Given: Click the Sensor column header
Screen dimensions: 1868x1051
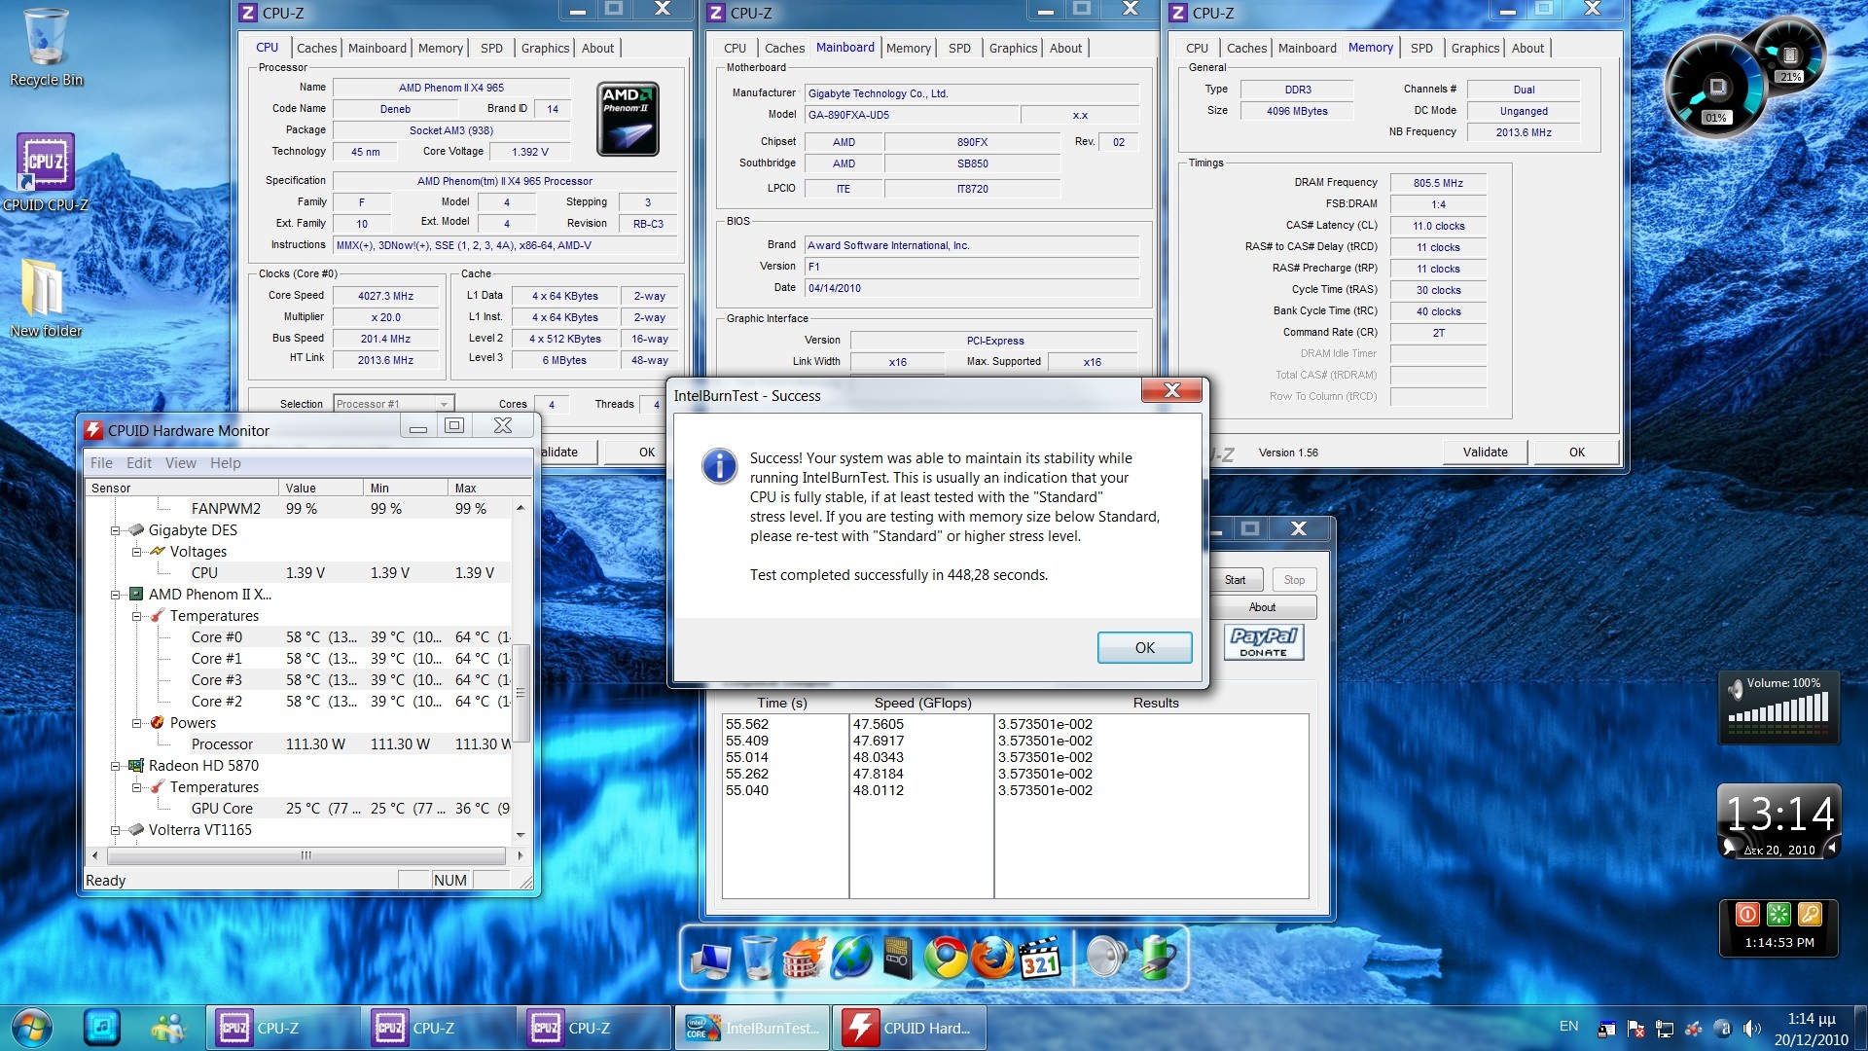Looking at the screenshot, I should (182, 488).
